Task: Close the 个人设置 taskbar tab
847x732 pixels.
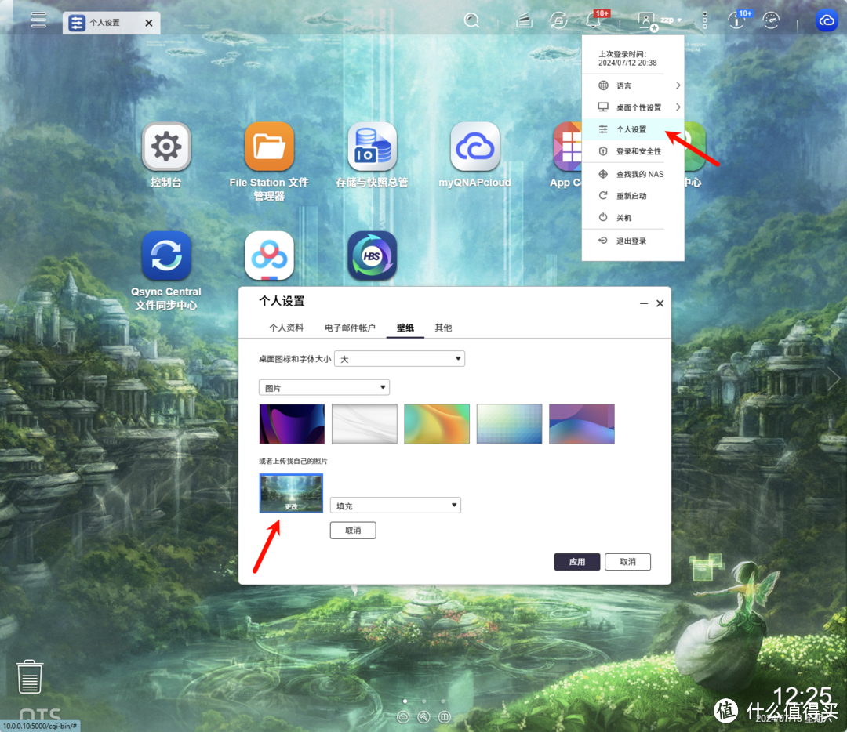Action: click(149, 23)
